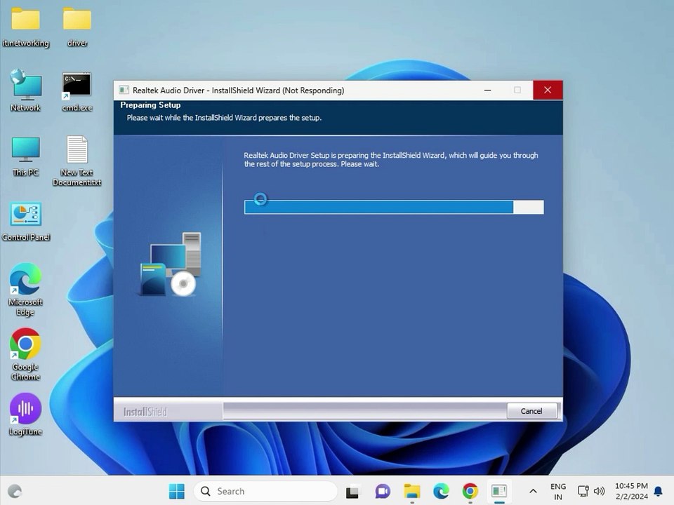
Task: Open File Explorer from the taskbar
Action: tap(412, 491)
